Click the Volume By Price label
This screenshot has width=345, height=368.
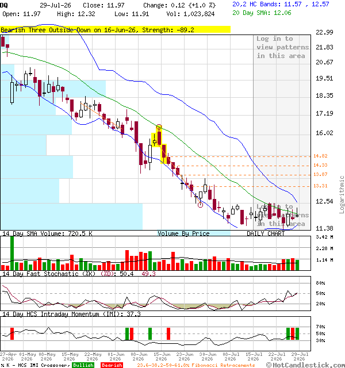coord(183,233)
